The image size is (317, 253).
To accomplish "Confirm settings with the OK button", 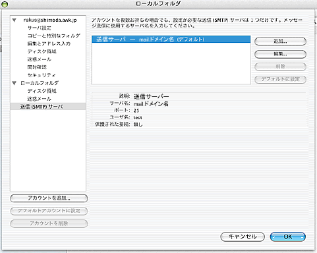I will [288, 237].
